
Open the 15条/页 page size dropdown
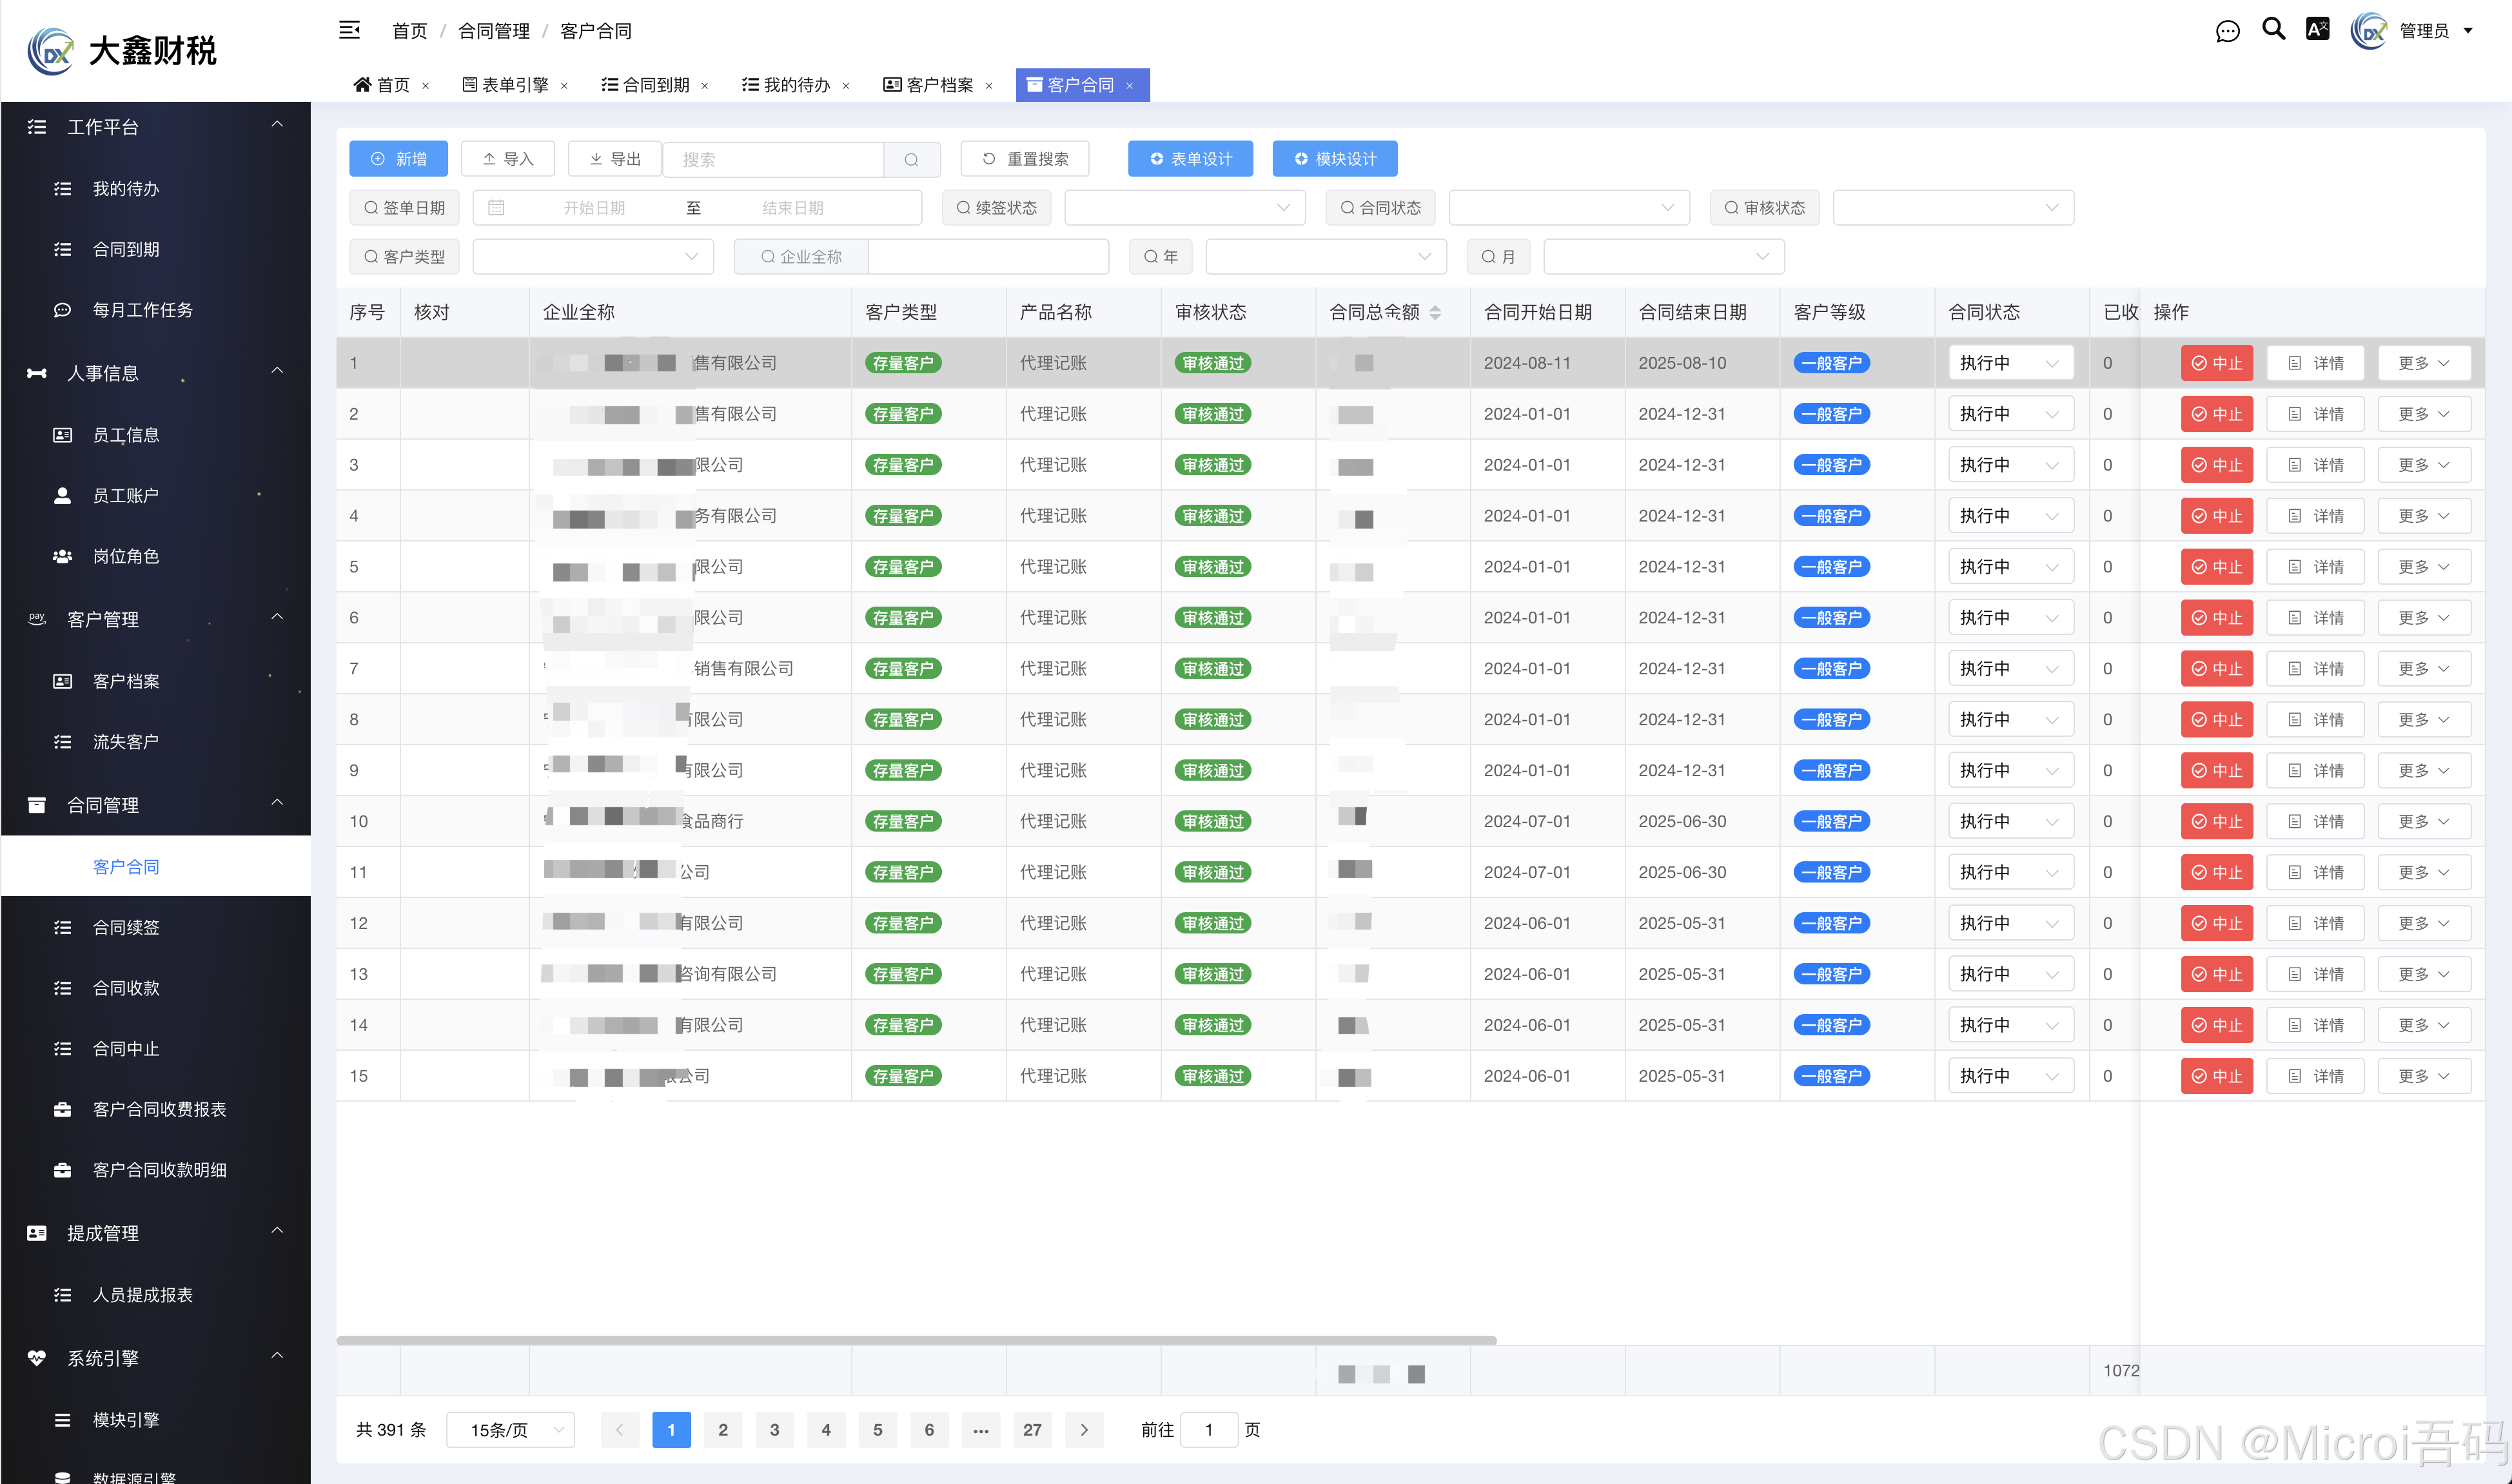[511, 1430]
